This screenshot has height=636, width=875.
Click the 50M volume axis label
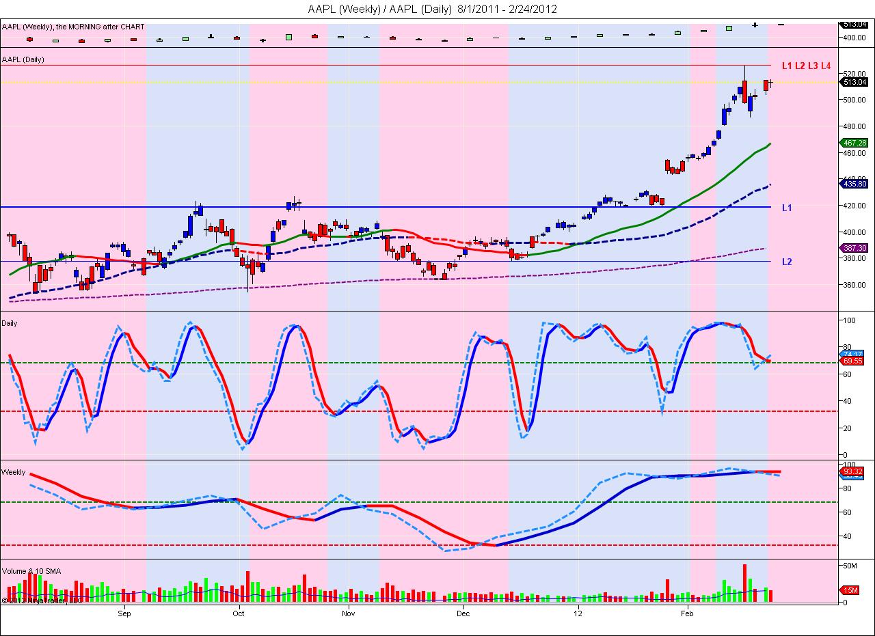pyautogui.click(x=850, y=566)
